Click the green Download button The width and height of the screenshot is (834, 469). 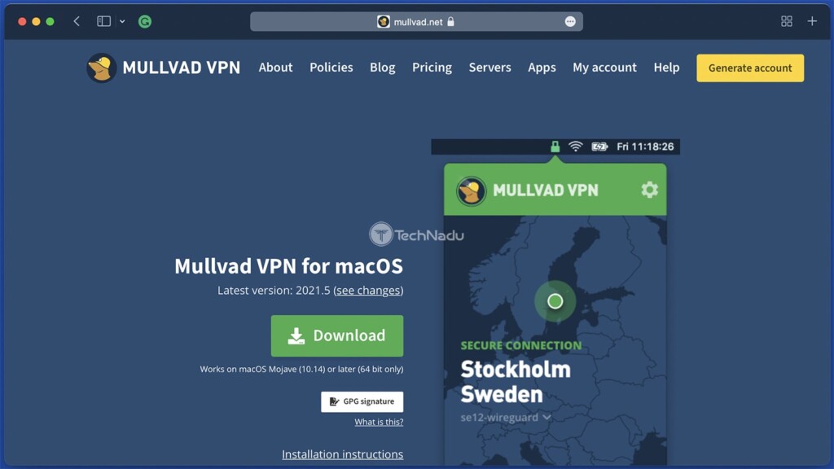[336, 335]
